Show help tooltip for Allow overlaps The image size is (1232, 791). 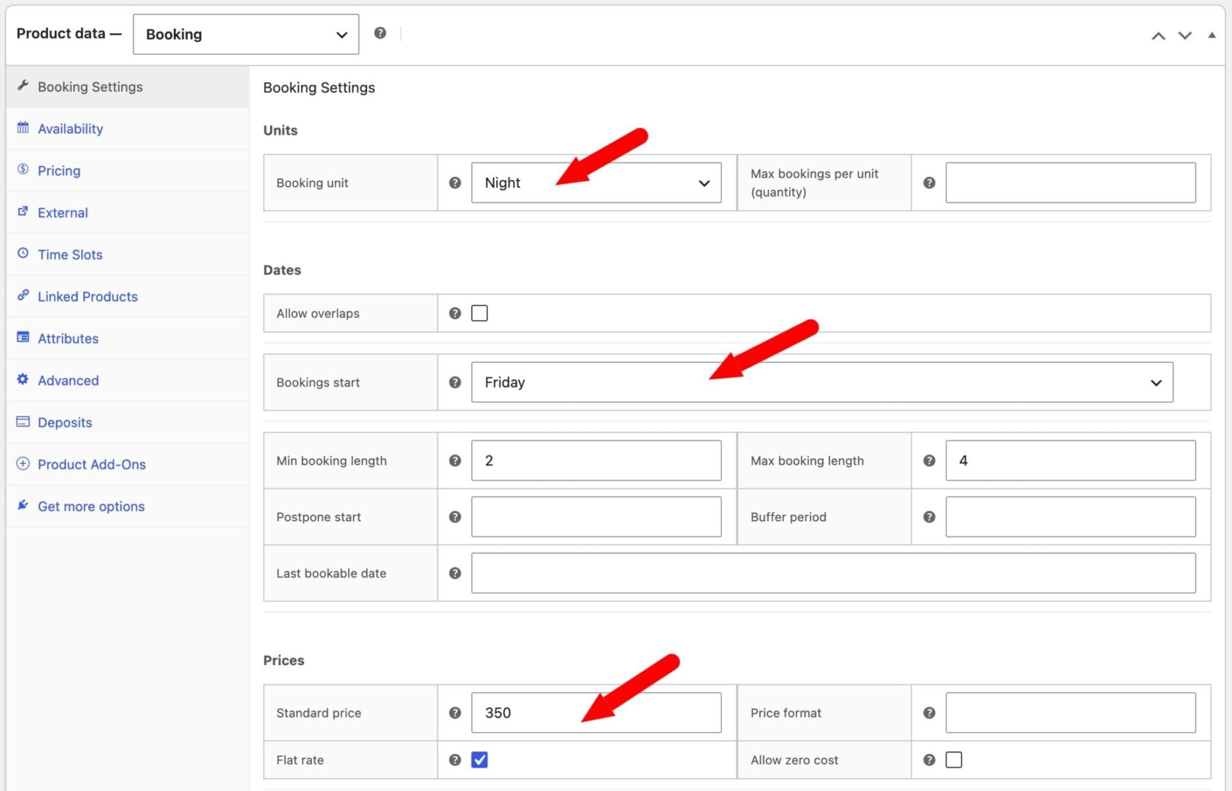[x=455, y=313]
